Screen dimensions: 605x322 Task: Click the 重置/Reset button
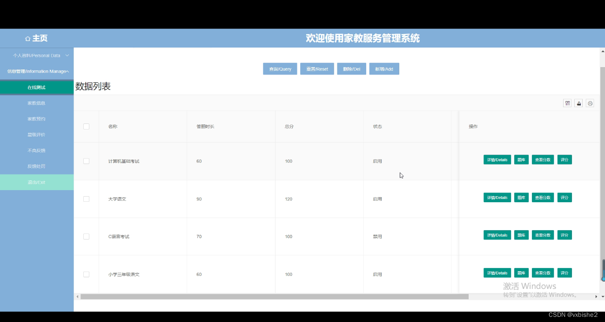click(317, 69)
